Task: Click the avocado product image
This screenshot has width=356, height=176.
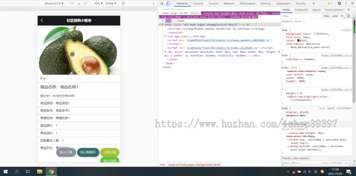Action: tap(79, 50)
